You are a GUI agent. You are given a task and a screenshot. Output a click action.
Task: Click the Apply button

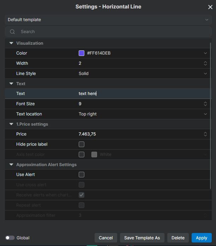(x=202, y=238)
